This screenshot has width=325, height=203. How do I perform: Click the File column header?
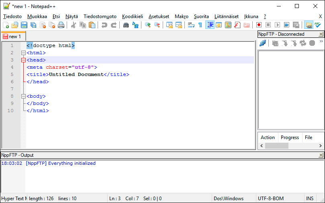(x=309, y=137)
